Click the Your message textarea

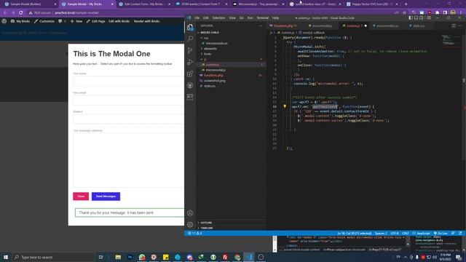click(128, 160)
